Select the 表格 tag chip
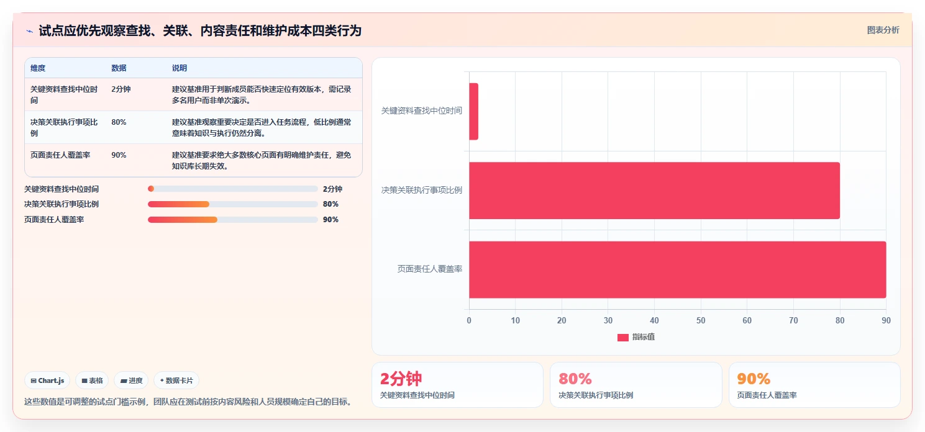 pos(92,380)
